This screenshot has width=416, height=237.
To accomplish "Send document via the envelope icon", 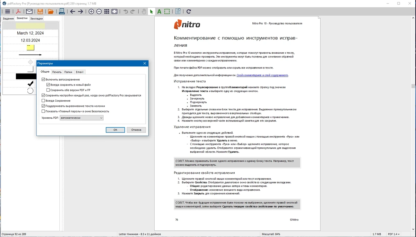I will click(29, 11).
